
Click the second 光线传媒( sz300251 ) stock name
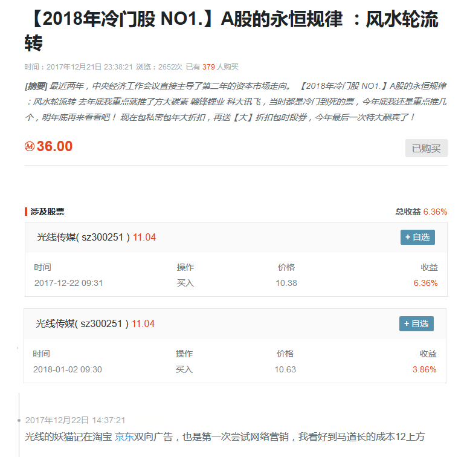point(82,324)
